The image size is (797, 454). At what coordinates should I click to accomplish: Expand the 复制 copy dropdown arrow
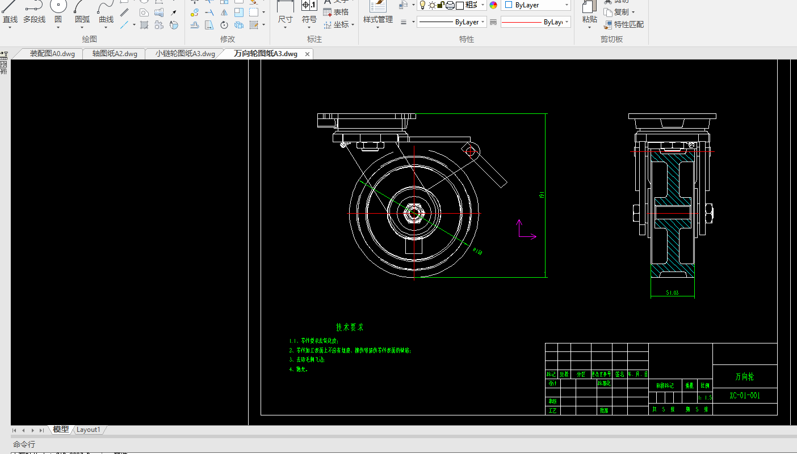[x=633, y=12]
